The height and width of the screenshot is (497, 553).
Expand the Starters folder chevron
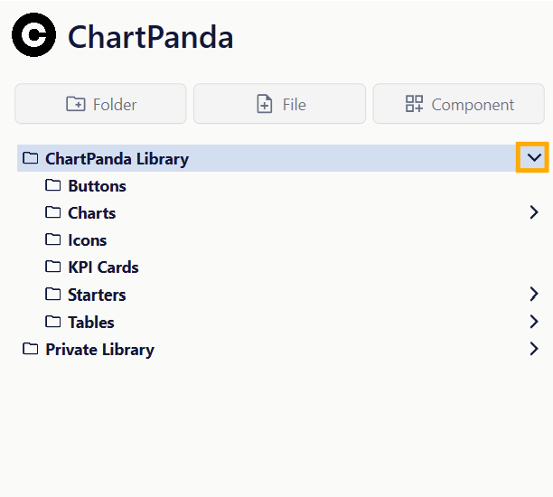[x=534, y=295]
